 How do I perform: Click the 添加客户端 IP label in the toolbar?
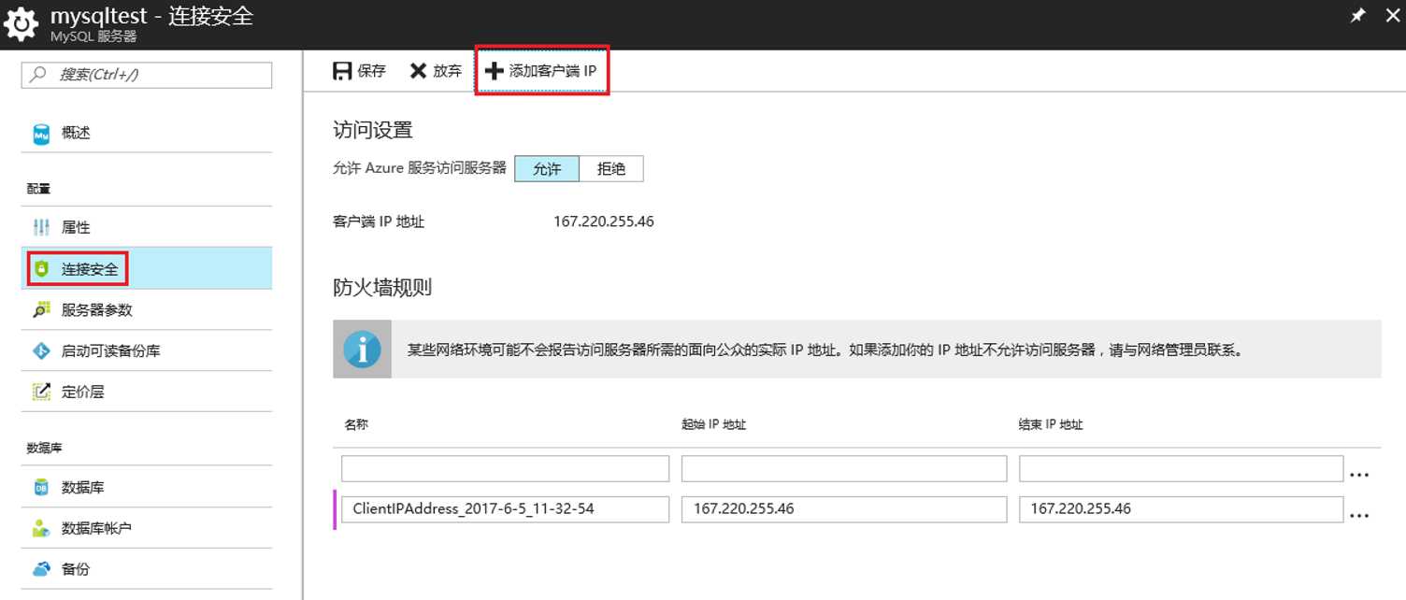tap(552, 71)
